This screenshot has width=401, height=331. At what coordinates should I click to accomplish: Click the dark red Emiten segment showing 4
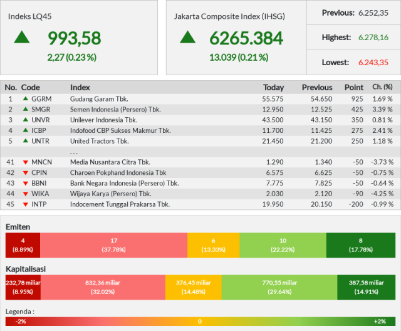tap(23, 245)
